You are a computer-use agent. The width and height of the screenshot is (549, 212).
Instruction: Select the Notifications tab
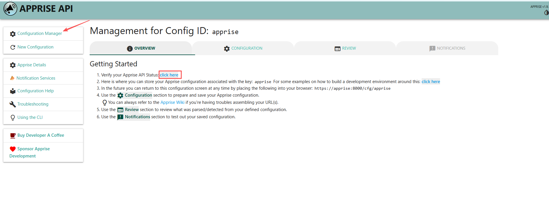pos(447,48)
